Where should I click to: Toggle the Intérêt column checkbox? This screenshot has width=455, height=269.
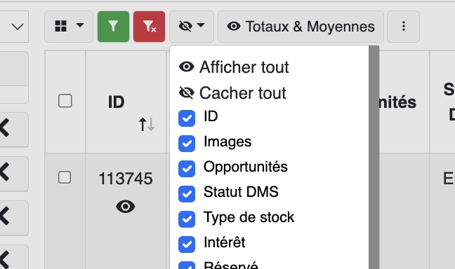tap(187, 244)
